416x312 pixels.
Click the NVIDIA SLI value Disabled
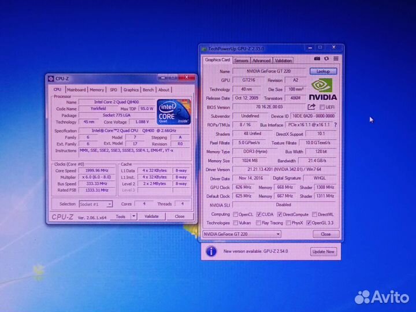pyautogui.click(x=284, y=205)
